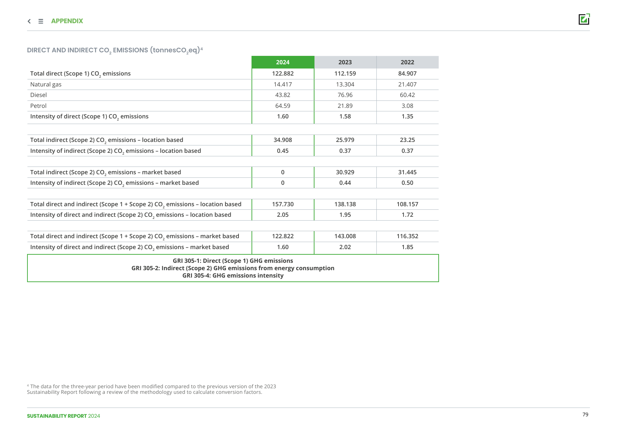Open the APPENDIX section link
This screenshot has width=617, height=436.
[x=67, y=21]
